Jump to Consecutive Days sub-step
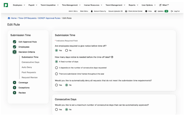This screenshot has height=121, width=184. point(30,62)
